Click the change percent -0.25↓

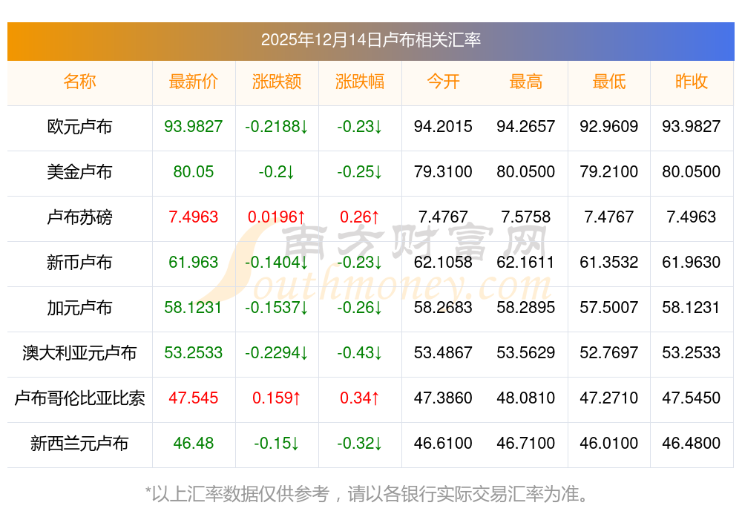360,171
